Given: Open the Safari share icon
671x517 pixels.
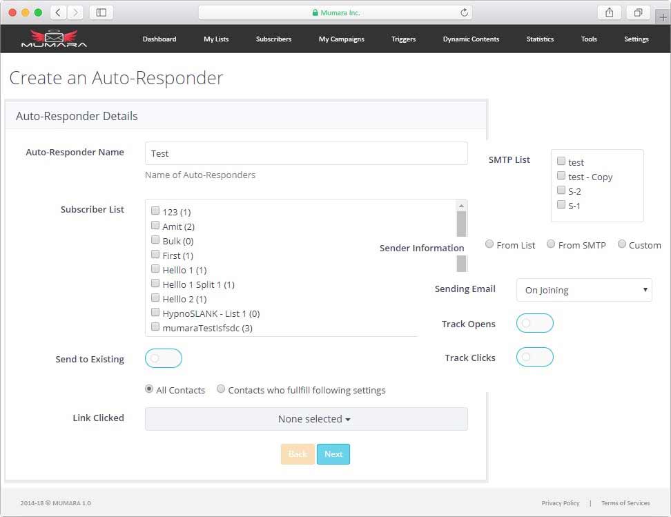Looking at the screenshot, I should point(609,12).
